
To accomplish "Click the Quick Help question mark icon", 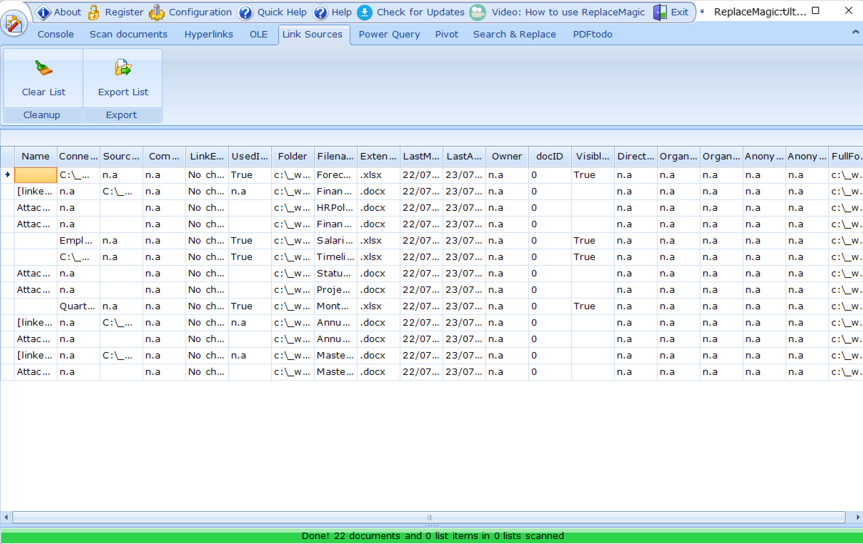I will pyautogui.click(x=245, y=12).
